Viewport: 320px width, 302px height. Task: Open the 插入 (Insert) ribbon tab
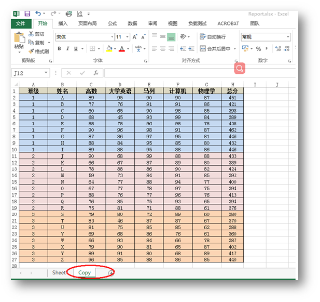tap(63, 23)
